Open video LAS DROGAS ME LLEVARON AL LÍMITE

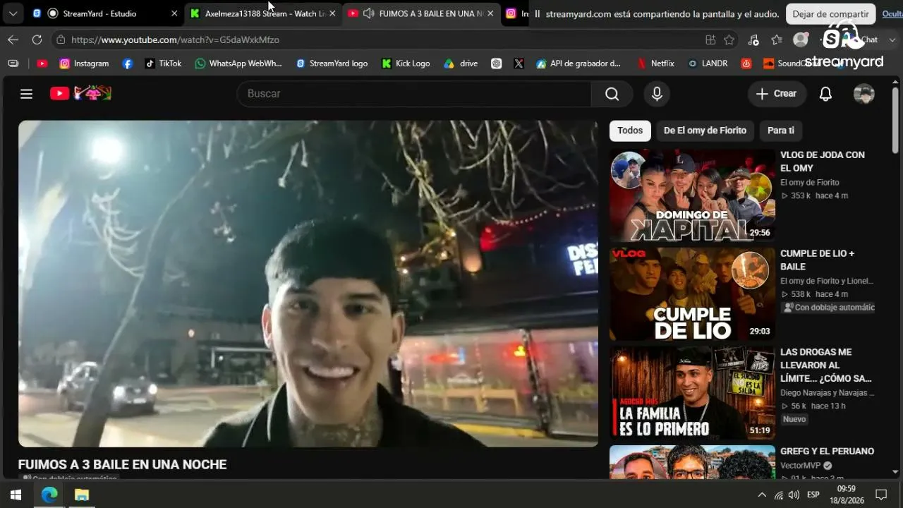click(x=826, y=365)
